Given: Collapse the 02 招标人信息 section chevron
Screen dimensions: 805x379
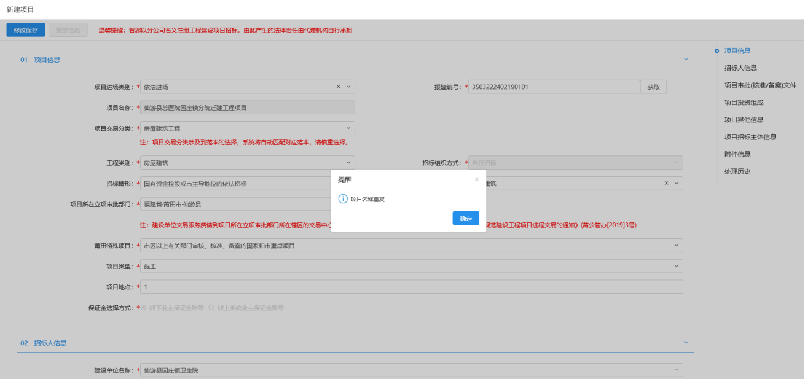Looking at the screenshot, I should 686,343.
